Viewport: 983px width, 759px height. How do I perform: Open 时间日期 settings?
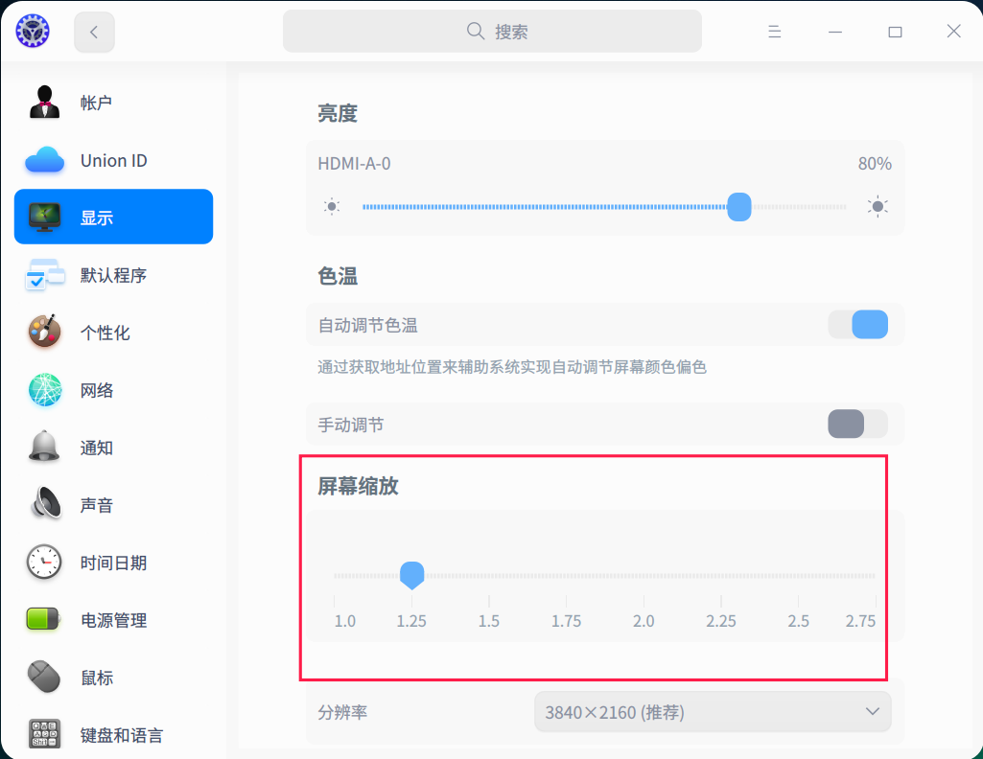click(x=113, y=563)
